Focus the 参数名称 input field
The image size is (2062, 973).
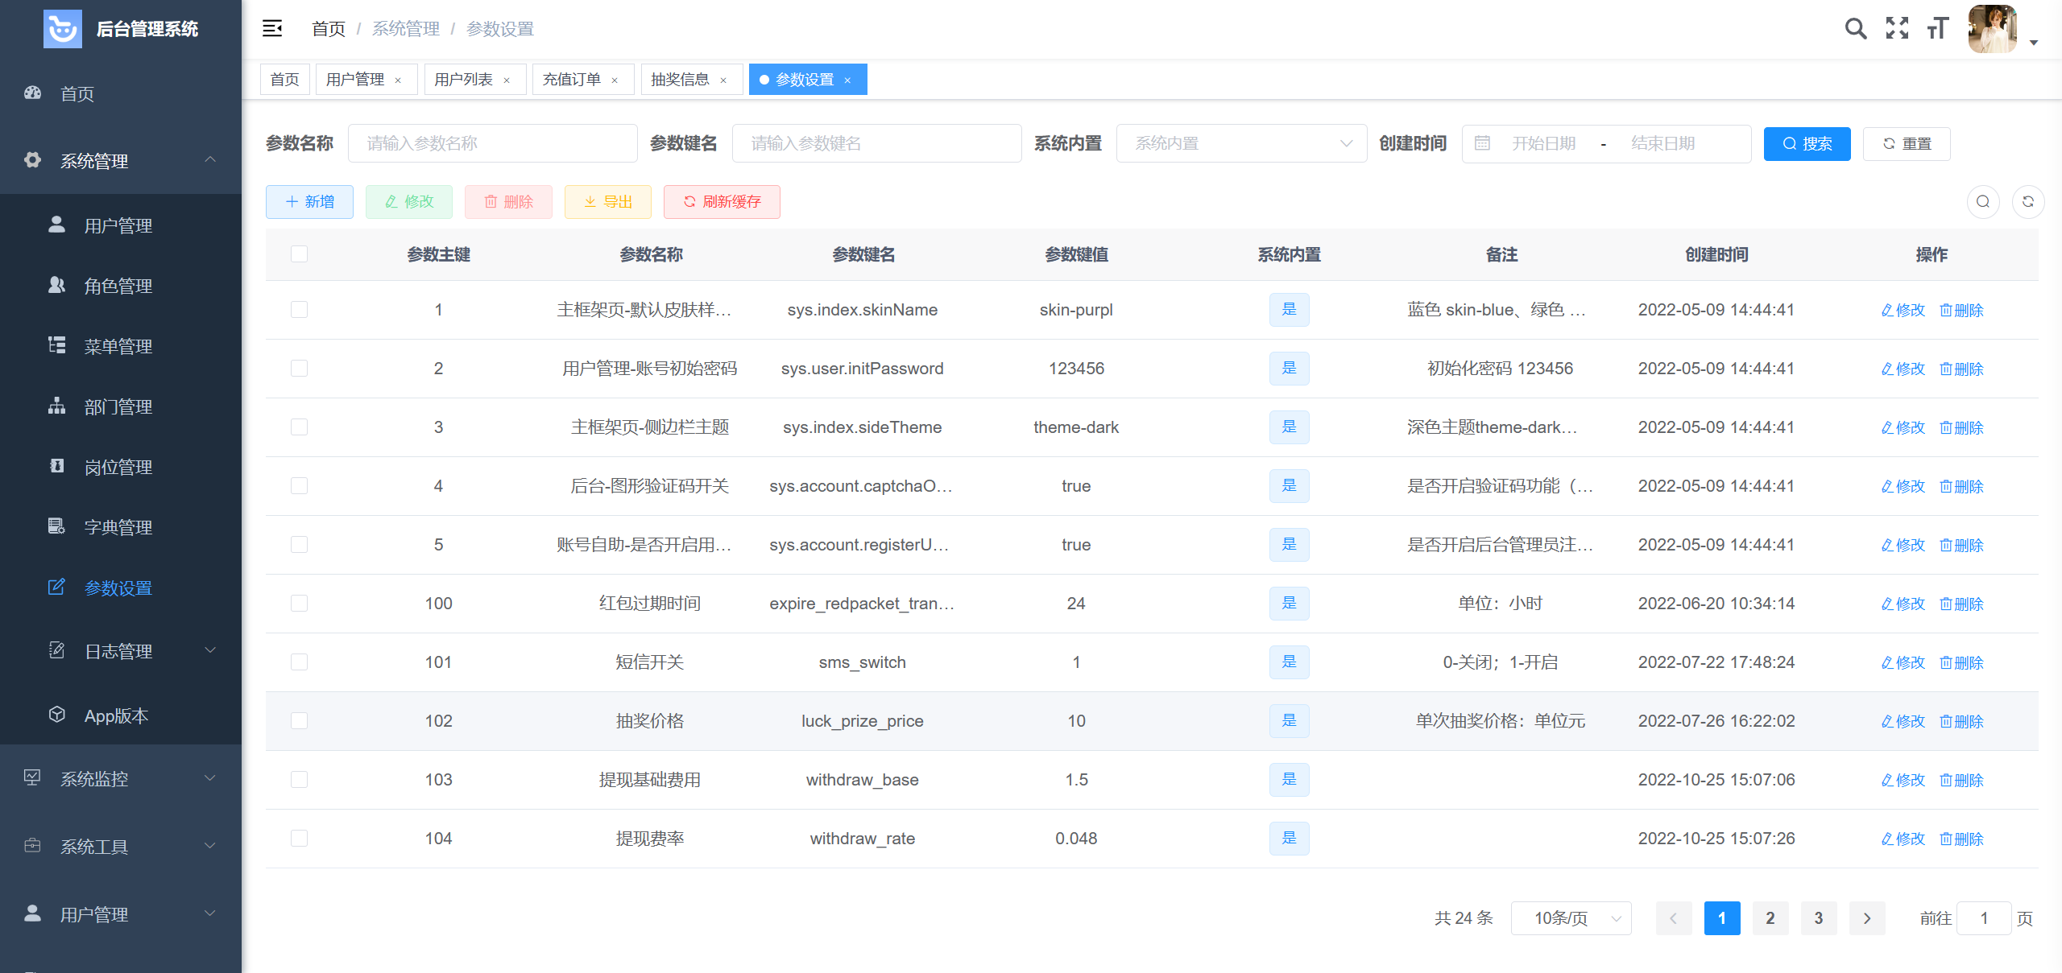492,143
